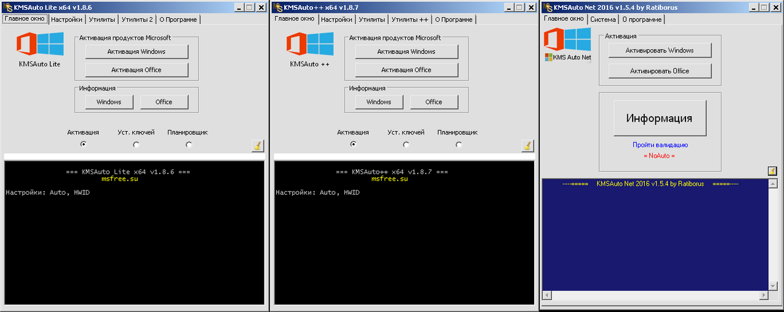Open Настройки tab in KMSAuto++
This screenshot has width=784, height=312.
337,20
